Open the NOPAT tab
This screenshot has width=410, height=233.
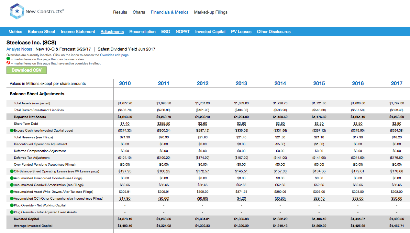pos(183,32)
